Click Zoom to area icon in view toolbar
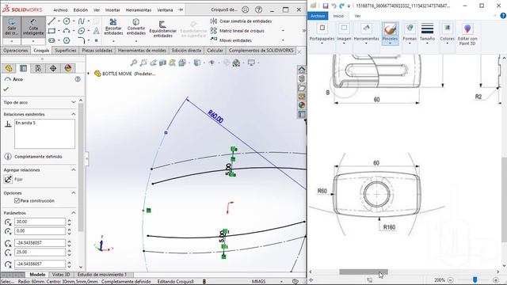The image size is (507, 285). pyautogui.click(x=143, y=63)
